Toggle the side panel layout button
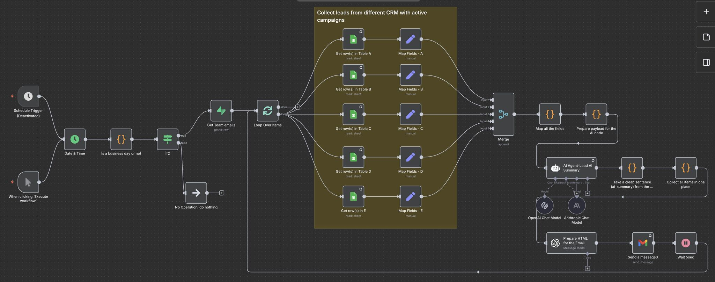Screen dimensions: 715x282 pyautogui.click(x=706, y=63)
